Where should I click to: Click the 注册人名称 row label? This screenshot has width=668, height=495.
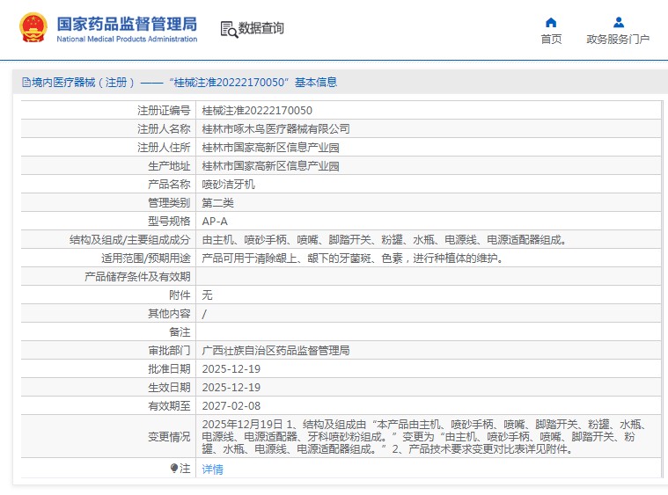point(164,129)
